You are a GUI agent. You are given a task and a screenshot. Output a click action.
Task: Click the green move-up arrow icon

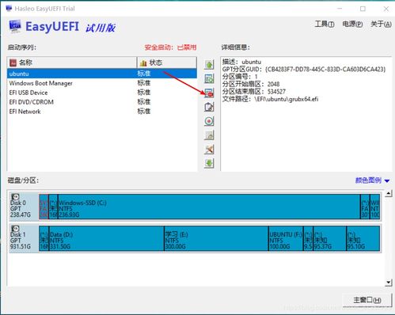[x=209, y=65]
